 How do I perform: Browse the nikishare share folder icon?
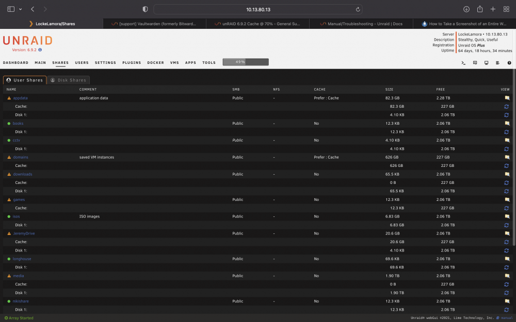pos(507,301)
